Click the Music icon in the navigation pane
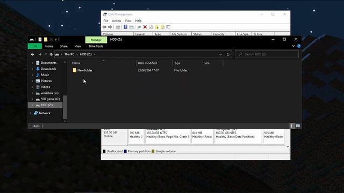Image resolution: width=344 pixels, height=193 pixels. tap(38, 75)
